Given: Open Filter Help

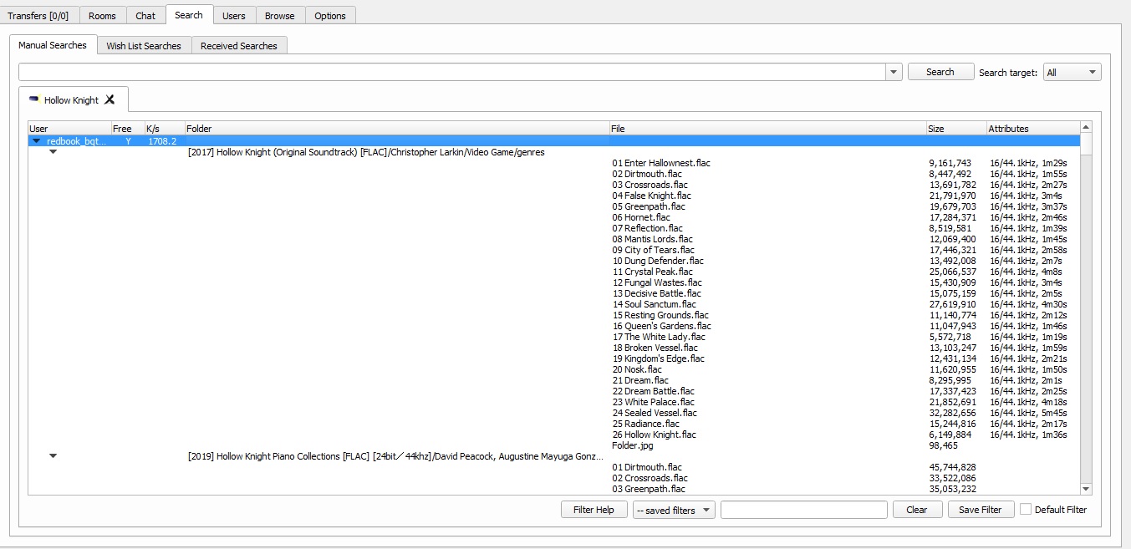Looking at the screenshot, I should (594, 510).
